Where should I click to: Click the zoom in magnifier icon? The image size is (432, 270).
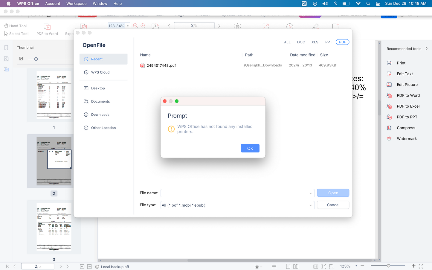143,26
